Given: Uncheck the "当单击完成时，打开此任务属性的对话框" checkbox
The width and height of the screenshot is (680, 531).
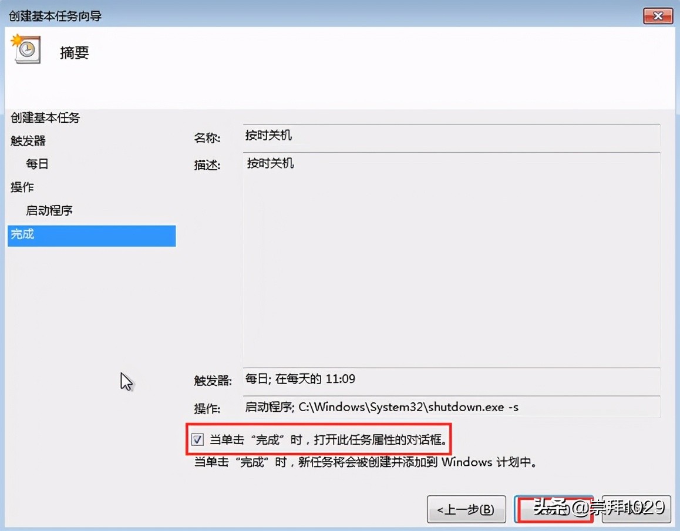Looking at the screenshot, I should [x=198, y=438].
